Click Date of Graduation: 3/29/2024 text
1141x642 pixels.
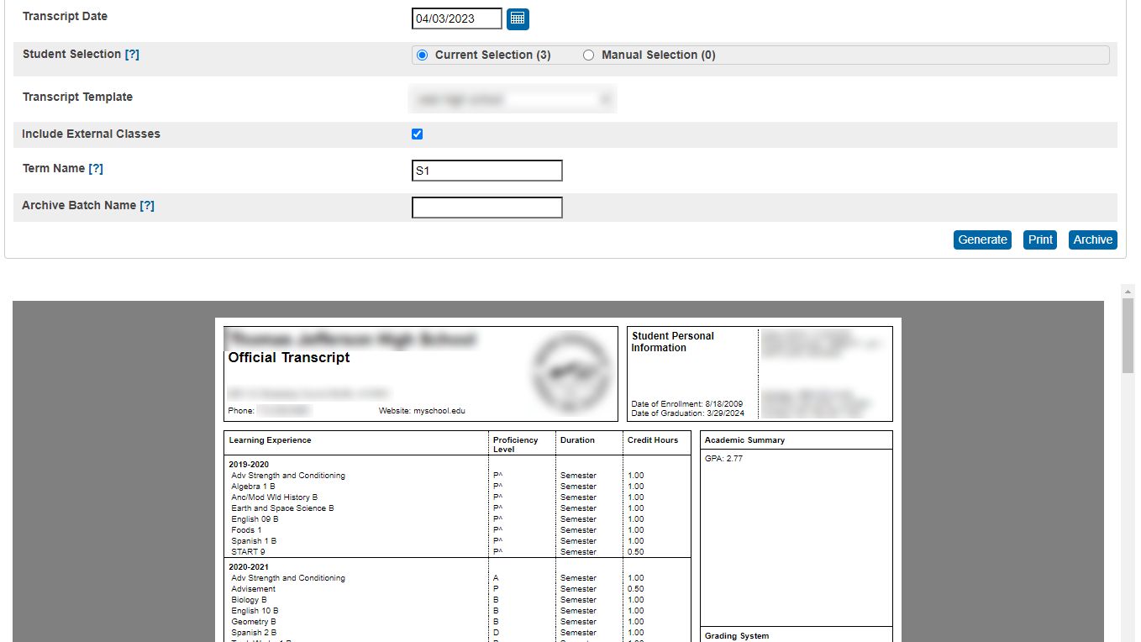pos(688,413)
